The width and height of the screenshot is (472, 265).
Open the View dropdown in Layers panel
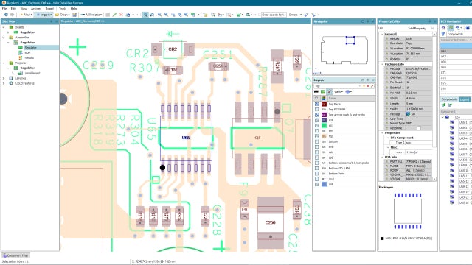pos(339,91)
